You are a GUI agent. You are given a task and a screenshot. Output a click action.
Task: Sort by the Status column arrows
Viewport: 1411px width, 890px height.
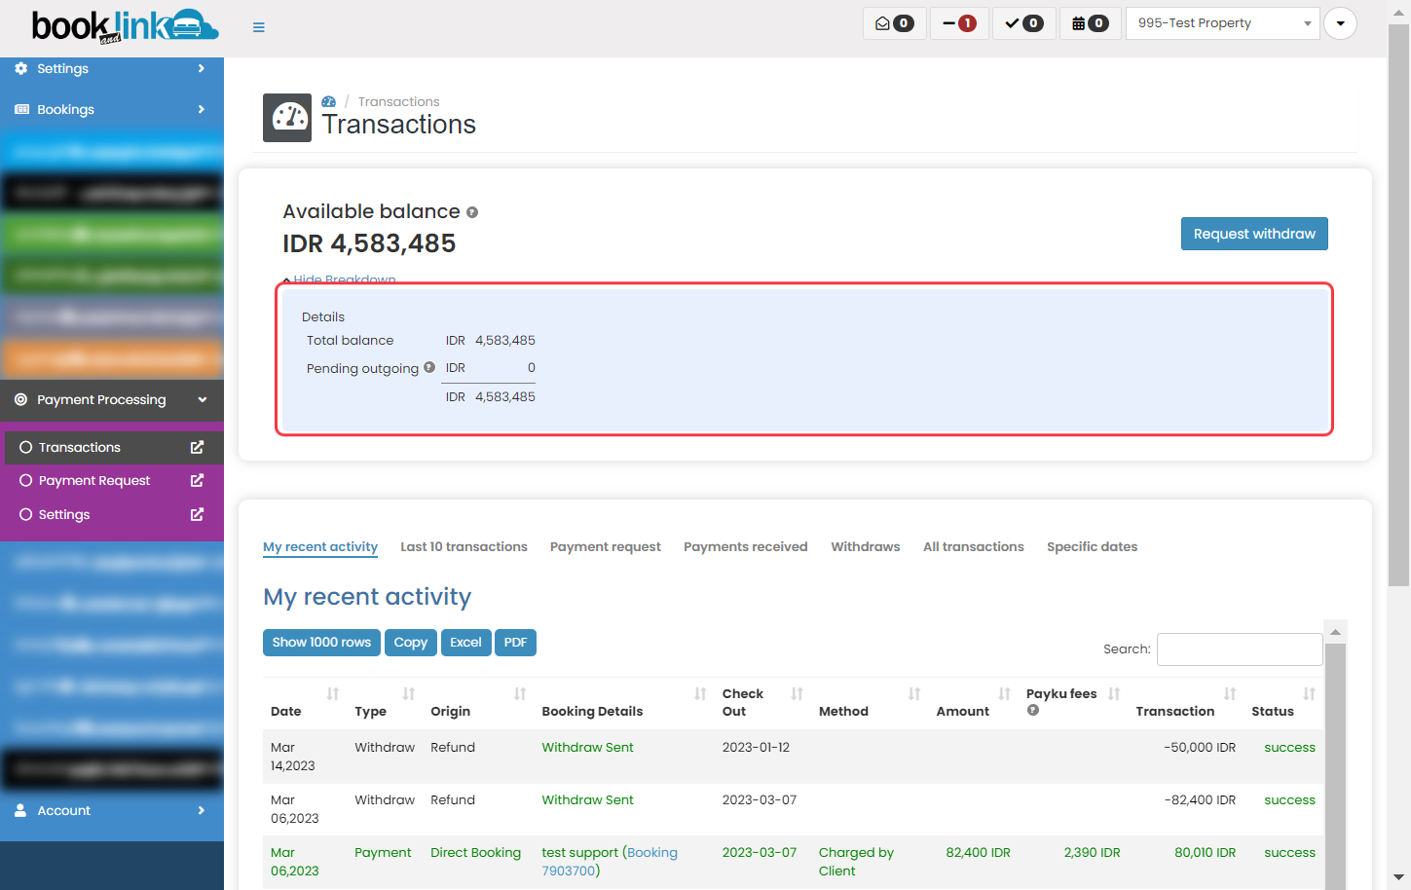(1309, 693)
